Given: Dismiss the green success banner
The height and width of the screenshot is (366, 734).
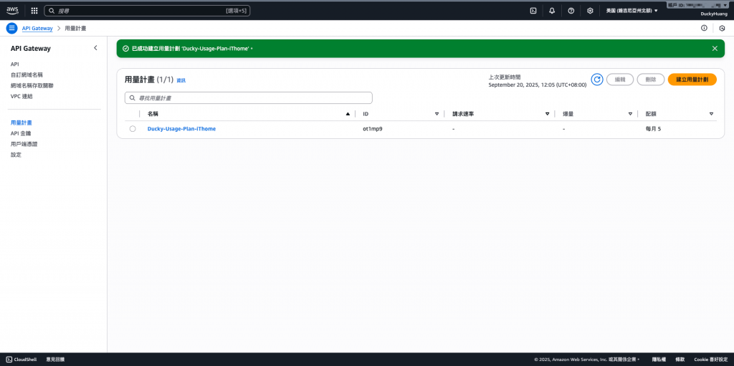Looking at the screenshot, I should [715, 48].
